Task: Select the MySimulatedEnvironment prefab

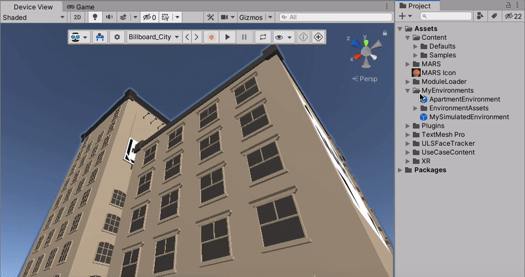Action: (469, 117)
